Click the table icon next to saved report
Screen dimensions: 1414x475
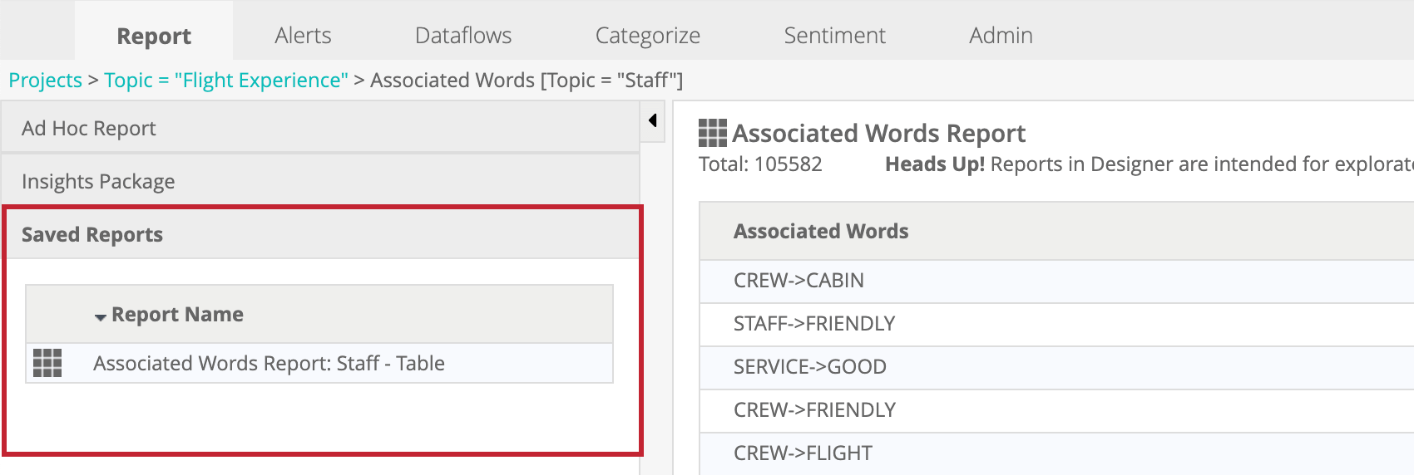[x=47, y=363]
